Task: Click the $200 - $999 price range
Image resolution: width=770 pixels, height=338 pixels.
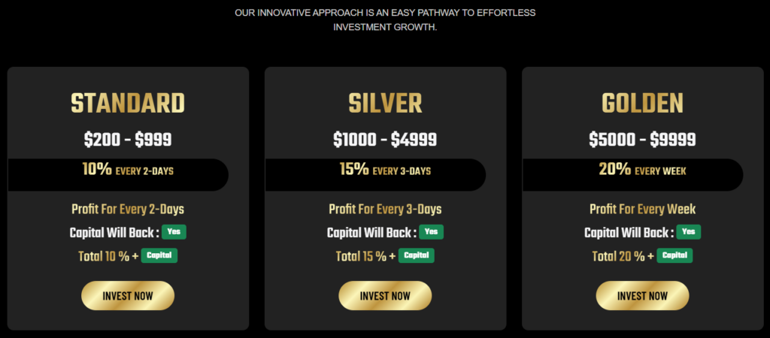Action: click(128, 139)
